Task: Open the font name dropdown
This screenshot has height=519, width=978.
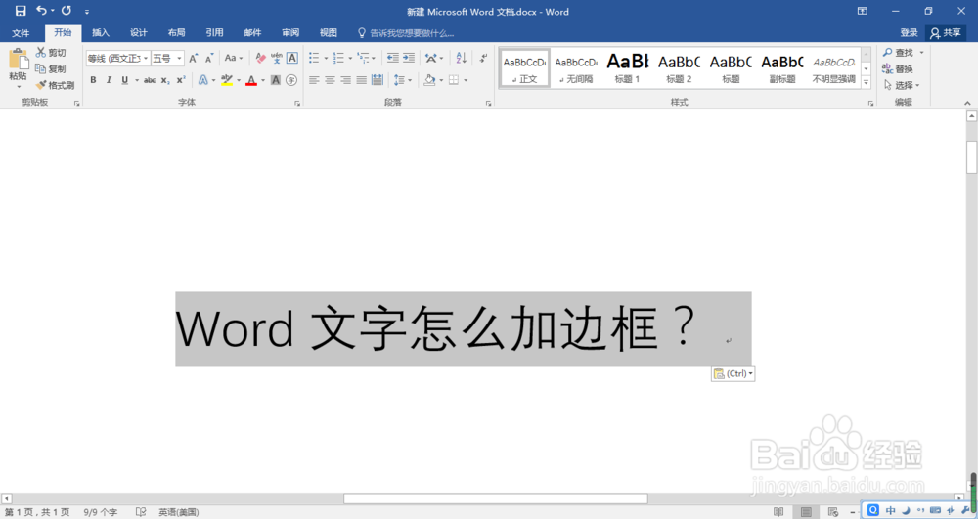Action: 146,58
